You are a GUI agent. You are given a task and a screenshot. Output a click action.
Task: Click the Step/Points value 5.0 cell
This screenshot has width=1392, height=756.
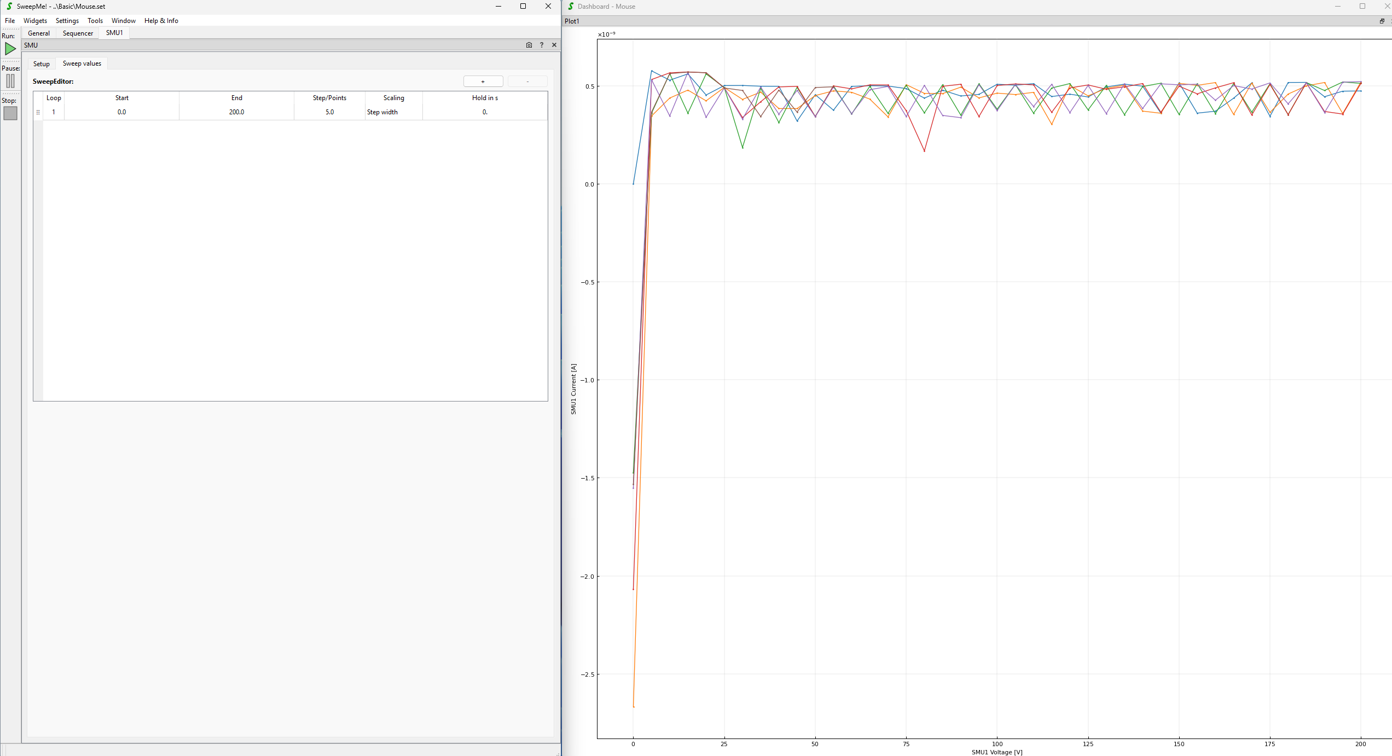329,112
